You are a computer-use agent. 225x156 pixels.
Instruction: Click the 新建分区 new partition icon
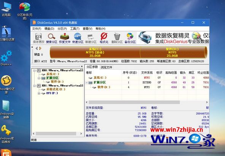(91, 38)
